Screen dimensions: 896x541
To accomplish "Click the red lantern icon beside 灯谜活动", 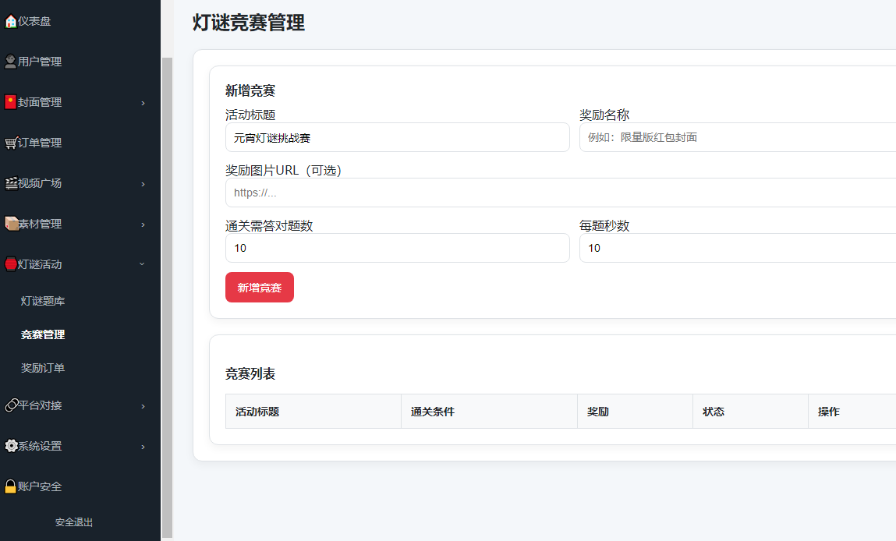I will (x=11, y=264).
